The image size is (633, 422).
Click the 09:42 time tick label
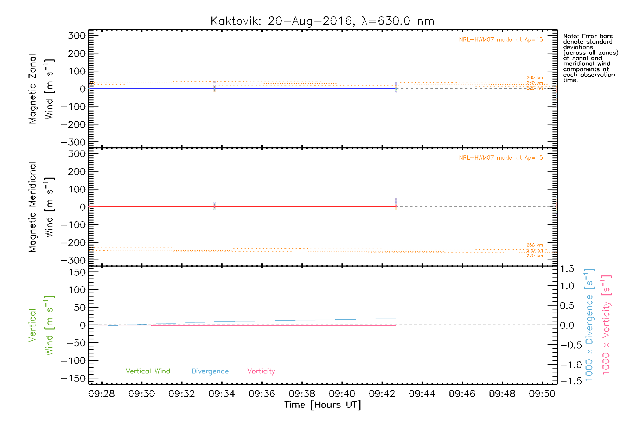pos(382,394)
